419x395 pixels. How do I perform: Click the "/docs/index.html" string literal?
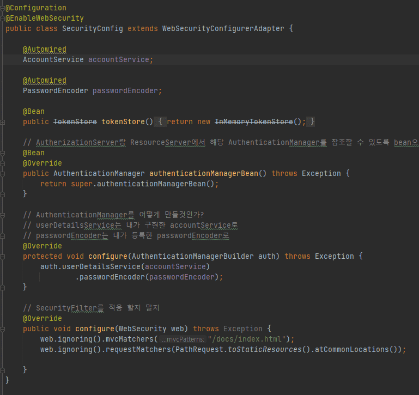point(247,339)
